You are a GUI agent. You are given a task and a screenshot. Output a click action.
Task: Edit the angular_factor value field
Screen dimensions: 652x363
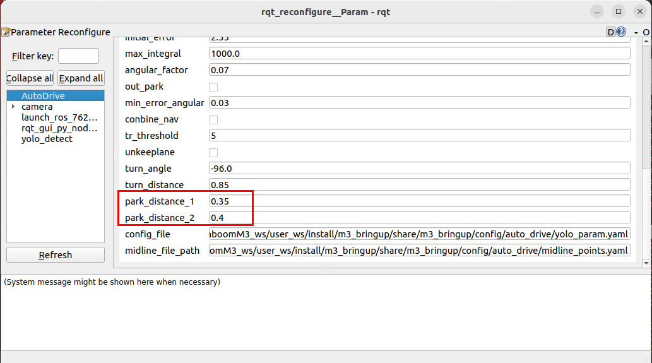(420, 70)
